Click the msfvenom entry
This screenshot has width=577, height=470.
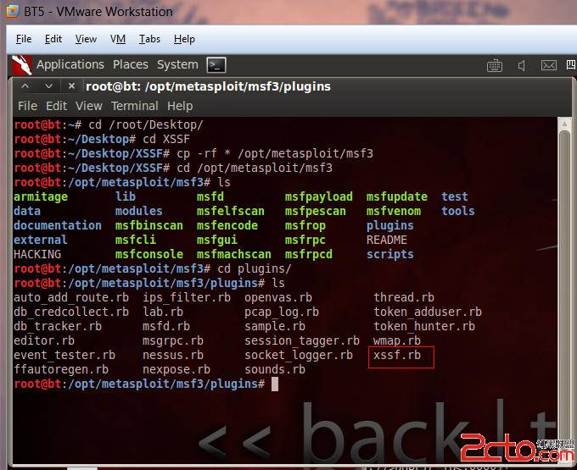[394, 211]
